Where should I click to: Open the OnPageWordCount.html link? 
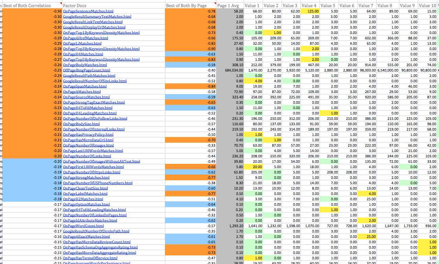[84, 226]
